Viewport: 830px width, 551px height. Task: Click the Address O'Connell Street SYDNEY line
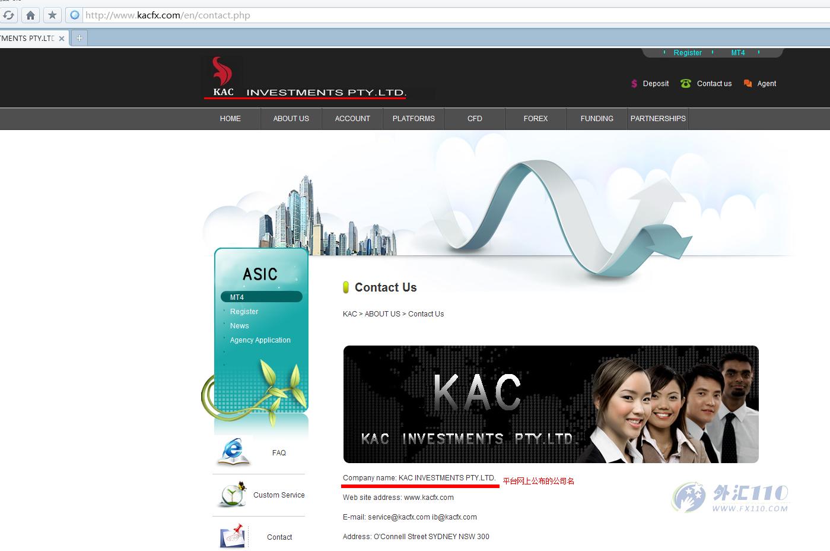[416, 537]
